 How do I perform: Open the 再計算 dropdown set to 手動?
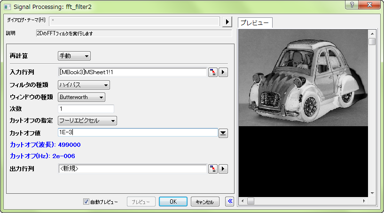(x=74, y=56)
